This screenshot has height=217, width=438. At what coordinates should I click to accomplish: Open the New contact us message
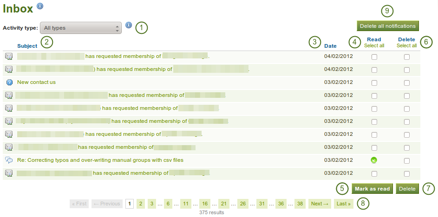tap(36, 83)
